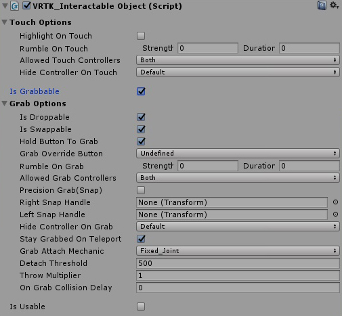This screenshot has height=316, width=342.
Task: Click the Is Grabbable label
Action: tap(35, 91)
